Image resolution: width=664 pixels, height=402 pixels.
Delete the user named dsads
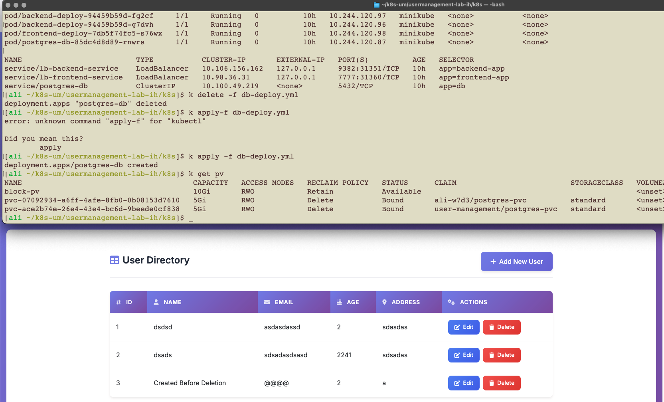[x=501, y=355]
